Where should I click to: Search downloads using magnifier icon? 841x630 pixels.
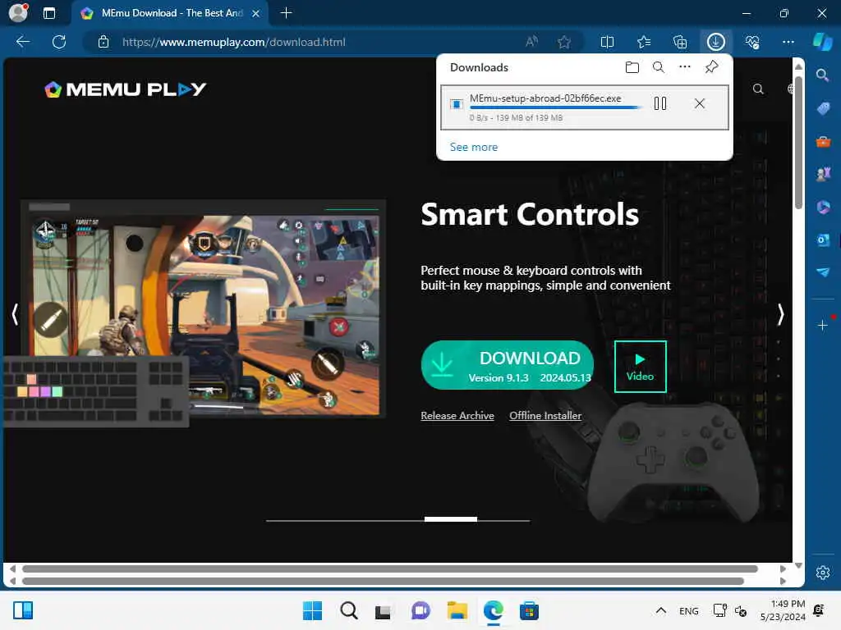click(x=658, y=67)
